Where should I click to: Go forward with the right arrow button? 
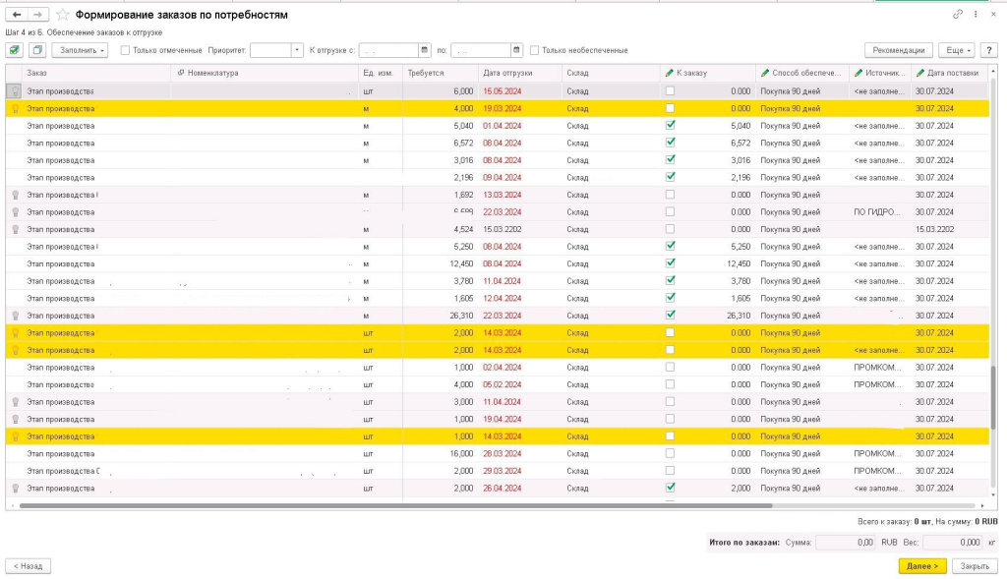[38, 14]
